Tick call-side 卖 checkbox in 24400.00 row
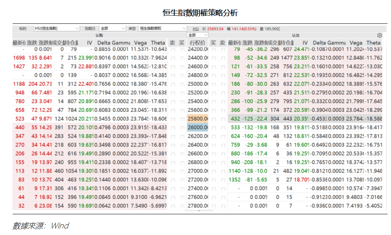 [173, 58]
